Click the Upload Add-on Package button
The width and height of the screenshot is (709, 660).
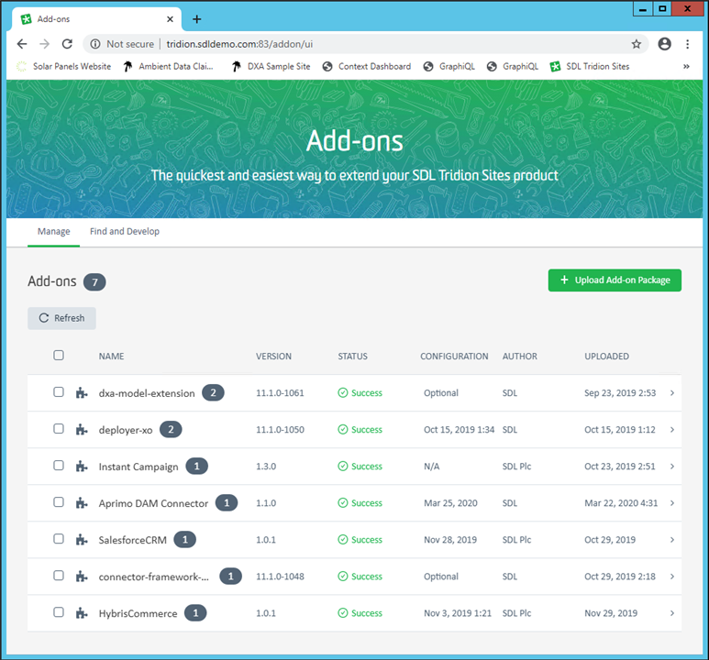point(615,280)
